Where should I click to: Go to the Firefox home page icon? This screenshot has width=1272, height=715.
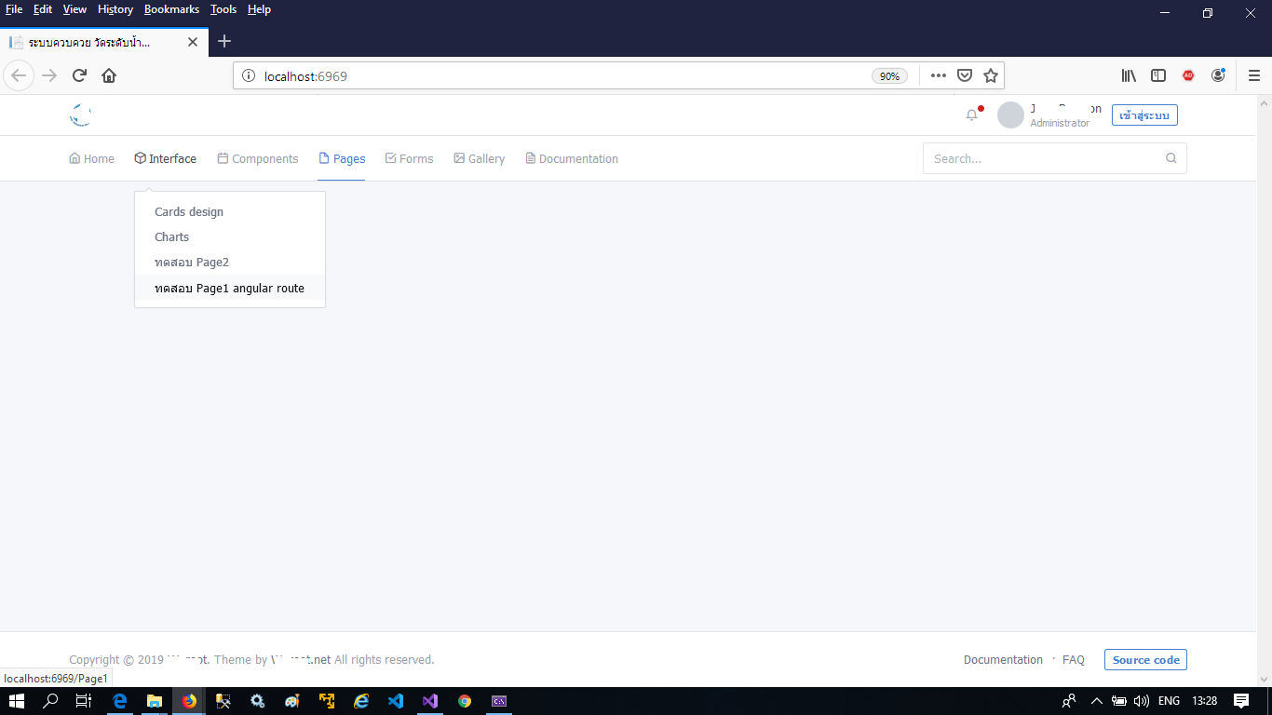[x=109, y=75]
